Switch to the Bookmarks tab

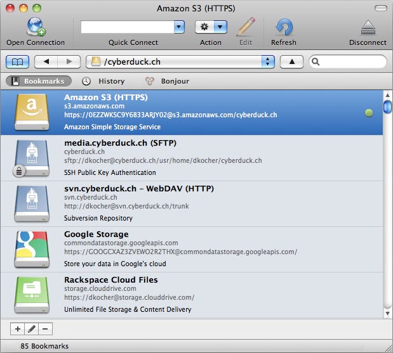click(x=39, y=81)
